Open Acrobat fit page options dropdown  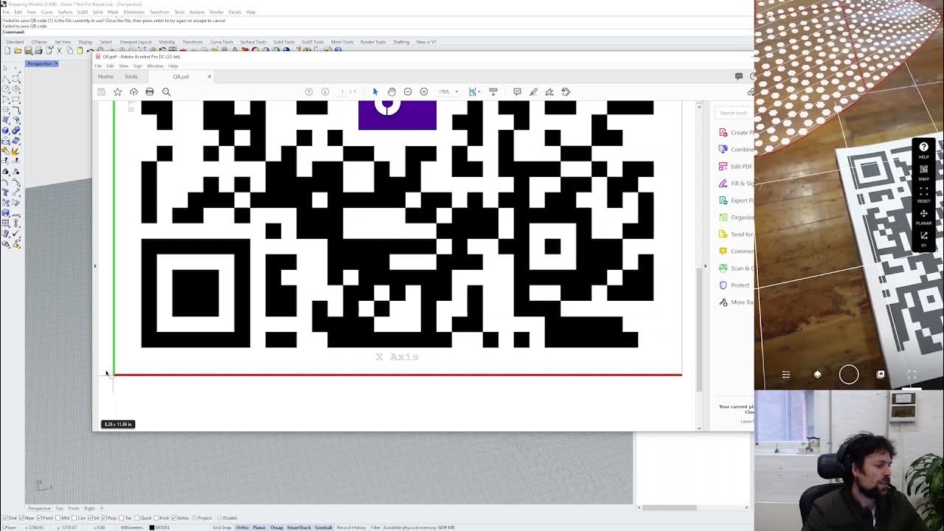(480, 91)
